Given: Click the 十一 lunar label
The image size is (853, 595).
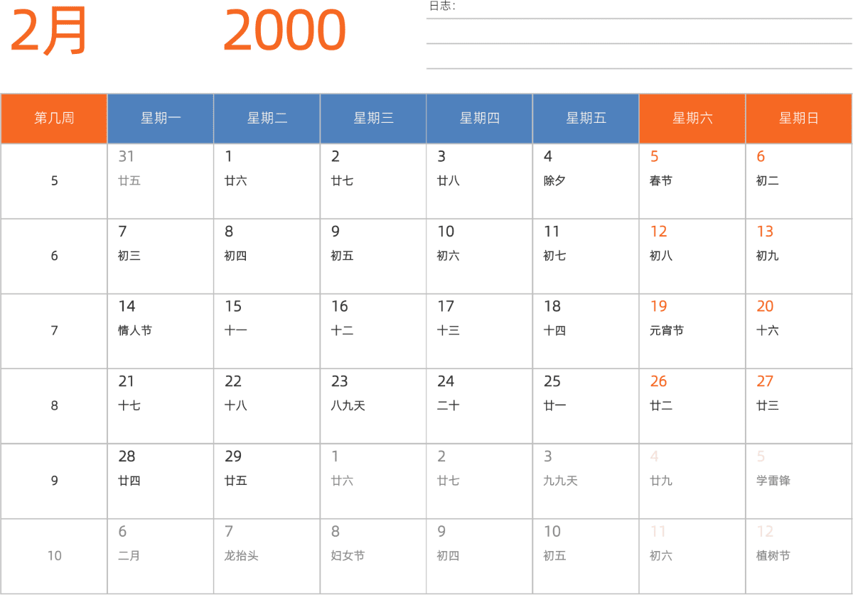Looking at the screenshot, I should coord(236,331).
